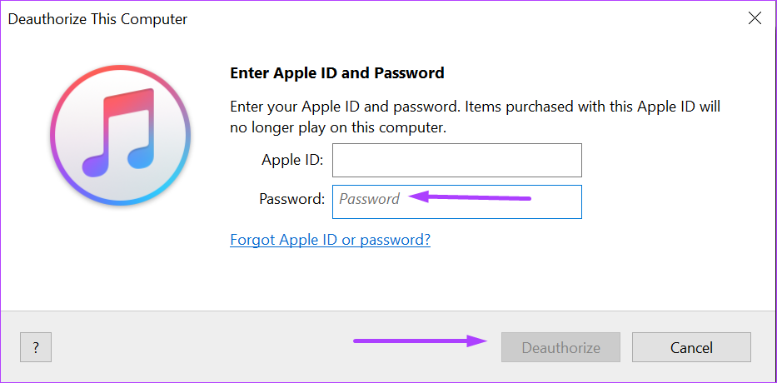Click the purple arrow pointing at Deauthorize

421,340
